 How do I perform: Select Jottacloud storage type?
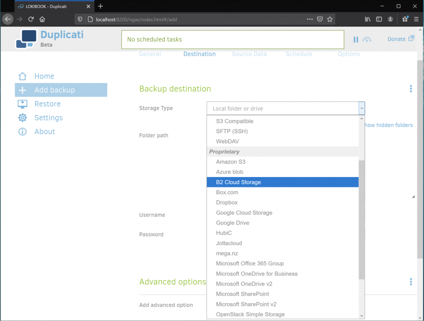(282, 243)
